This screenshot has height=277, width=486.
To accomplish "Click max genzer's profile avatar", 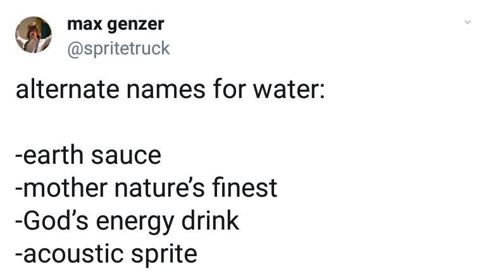I will (x=34, y=35).
